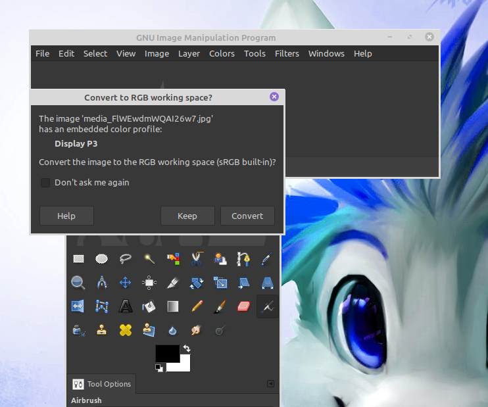Choose the Cage Transform tool
The width and height of the screenshot is (488, 407).
(x=102, y=306)
